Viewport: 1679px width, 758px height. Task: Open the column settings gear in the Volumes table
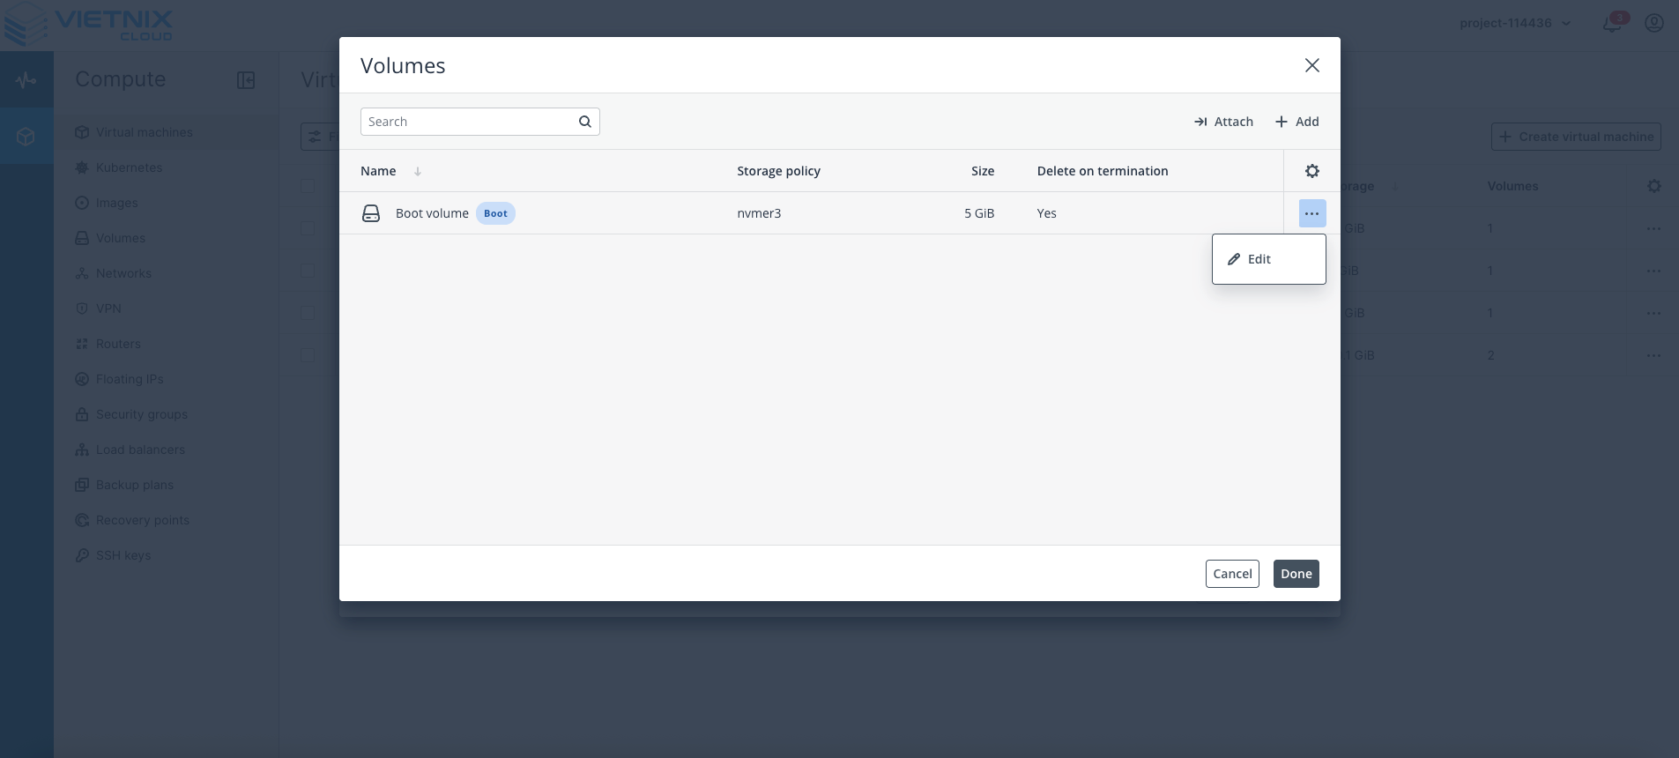(1311, 171)
